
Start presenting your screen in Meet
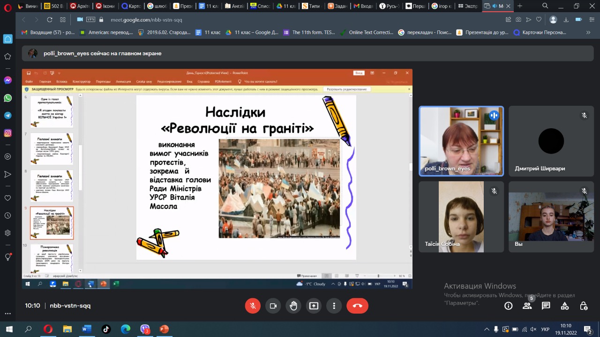[x=314, y=306]
